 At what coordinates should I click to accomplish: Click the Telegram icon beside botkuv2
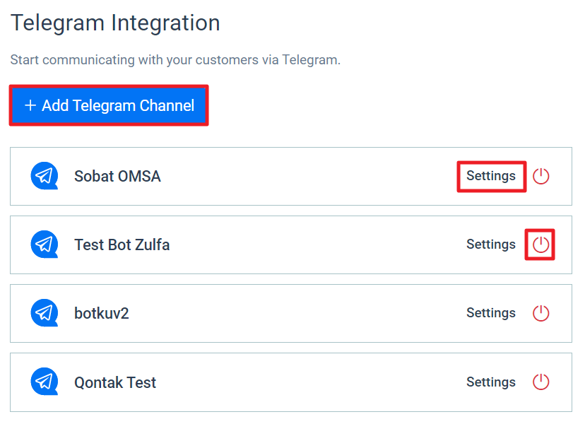pos(45,313)
